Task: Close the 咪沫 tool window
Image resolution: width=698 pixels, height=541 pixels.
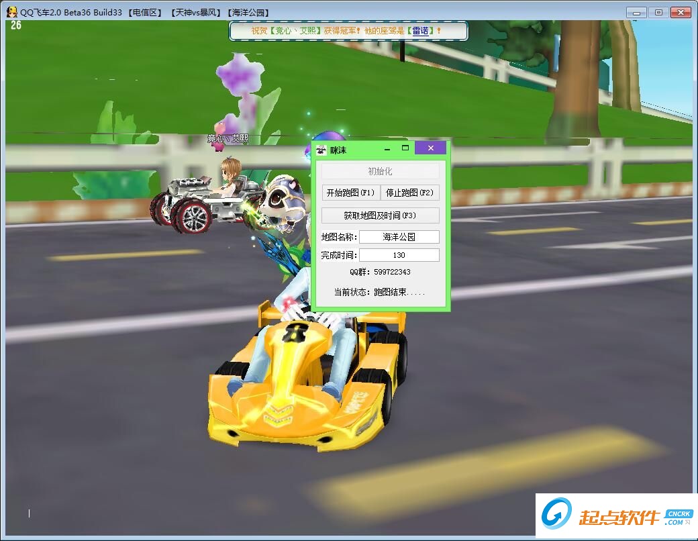Action: click(x=430, y=148)
